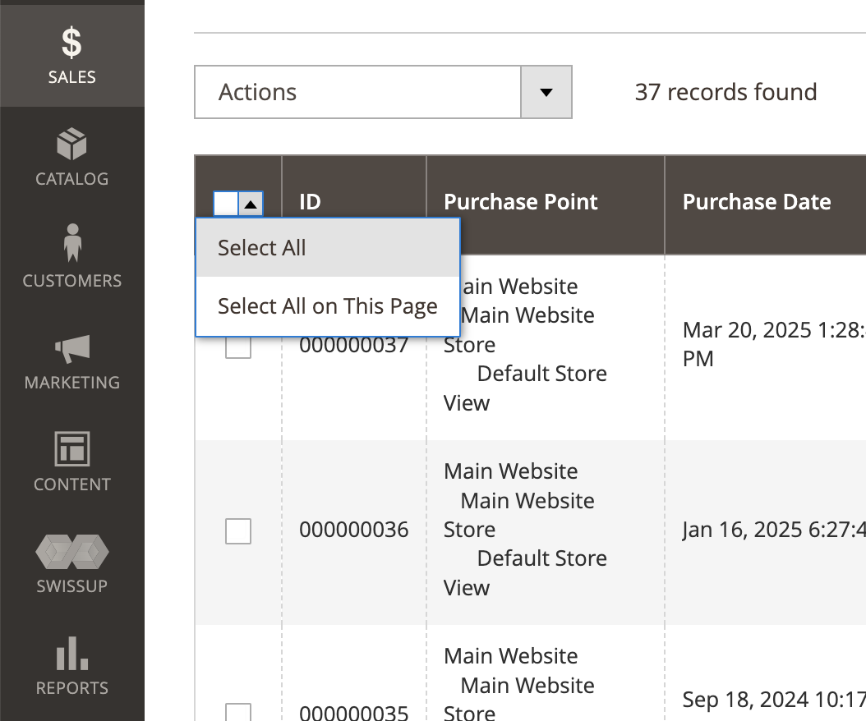The image size is (866, 721).
Task: Tick the checkbox for order 000000036
Action: [x=238, y=531]
